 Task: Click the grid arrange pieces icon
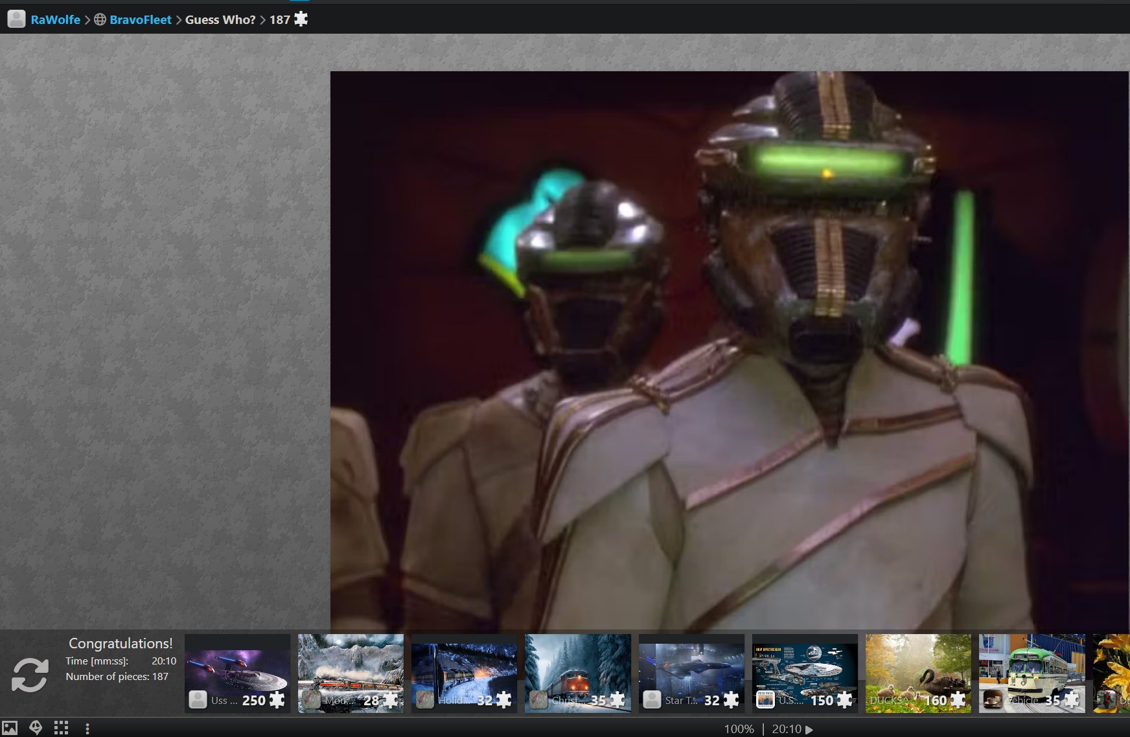61,728
